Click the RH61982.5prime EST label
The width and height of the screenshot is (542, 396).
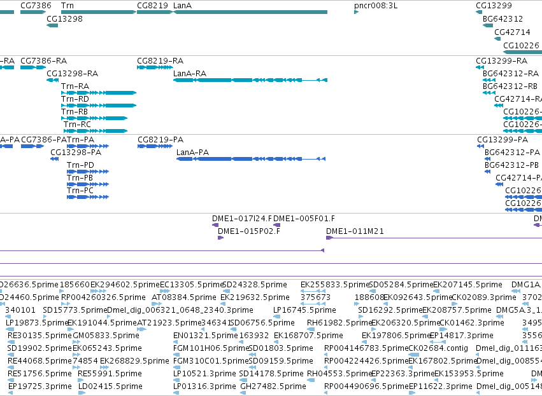coord(339,323)
